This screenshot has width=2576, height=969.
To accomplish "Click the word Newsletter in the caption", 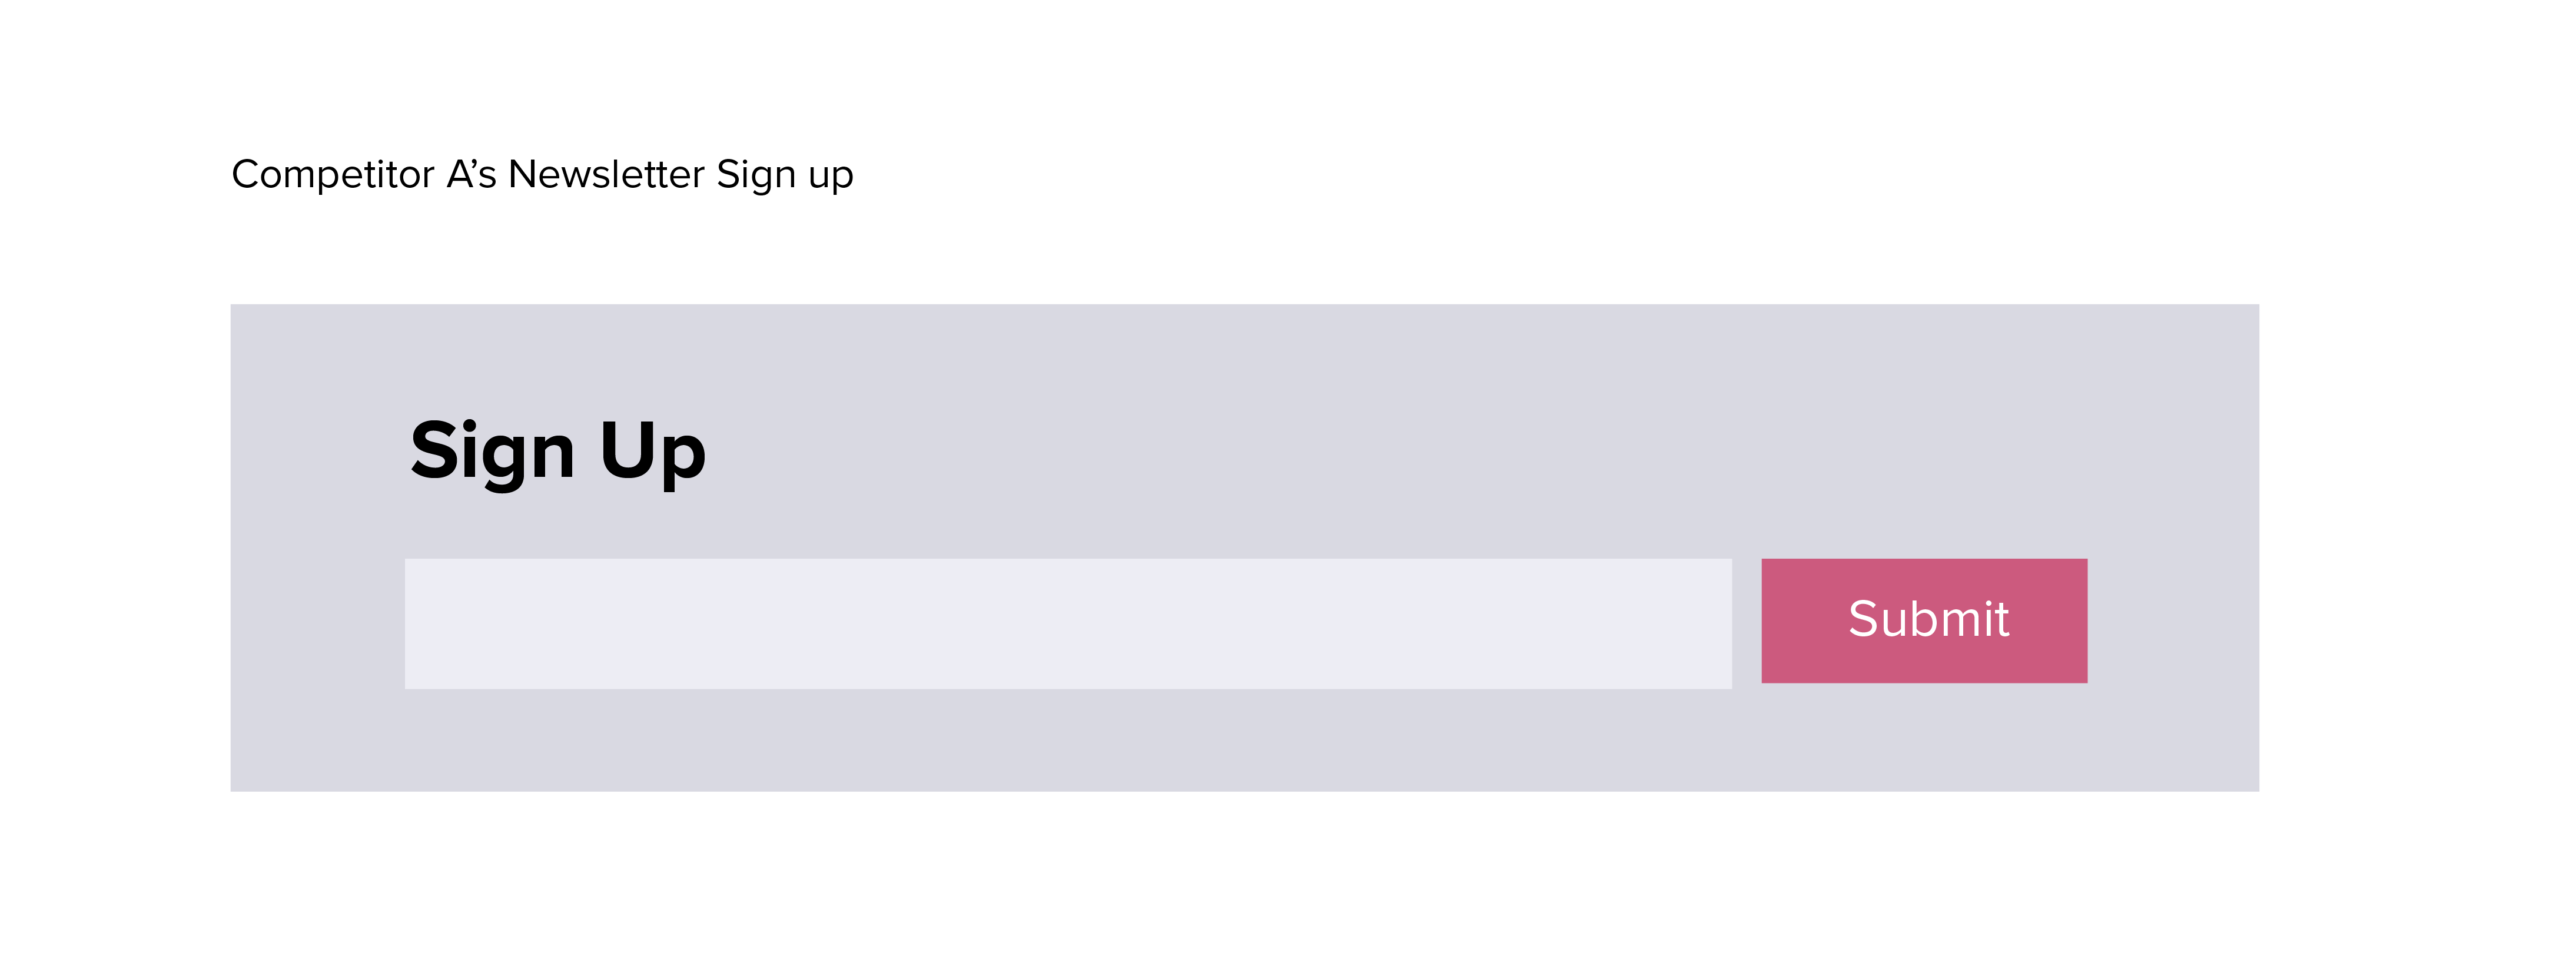I will pyautogui.click(x=607, y=174).
